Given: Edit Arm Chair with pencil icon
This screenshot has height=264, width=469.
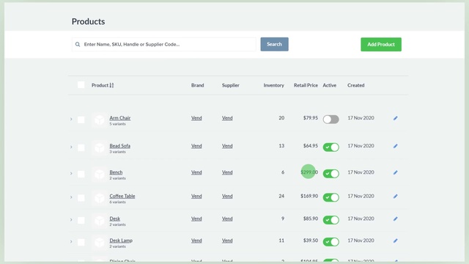Looking at the screenshot, I should pos(396,118).
